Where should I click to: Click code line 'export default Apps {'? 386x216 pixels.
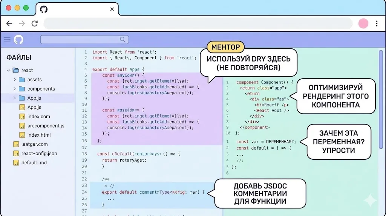118,69
